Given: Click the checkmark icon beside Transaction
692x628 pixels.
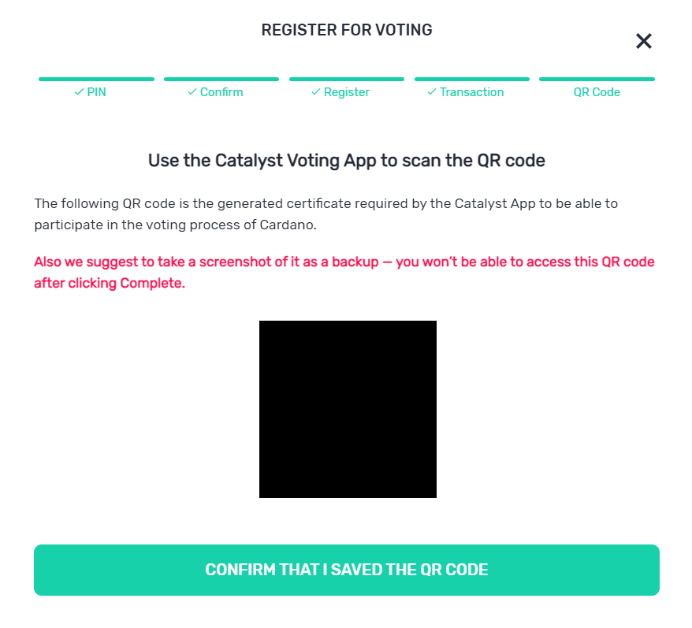Looking at the screenshot, I should [432, 92].
